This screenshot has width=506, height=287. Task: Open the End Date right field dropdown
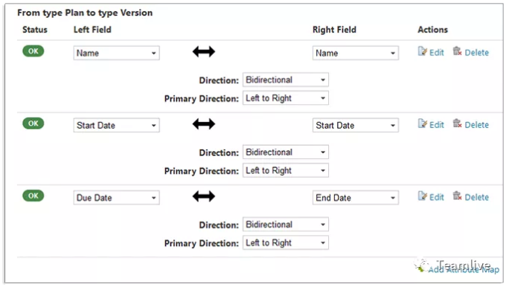point(356,198)
